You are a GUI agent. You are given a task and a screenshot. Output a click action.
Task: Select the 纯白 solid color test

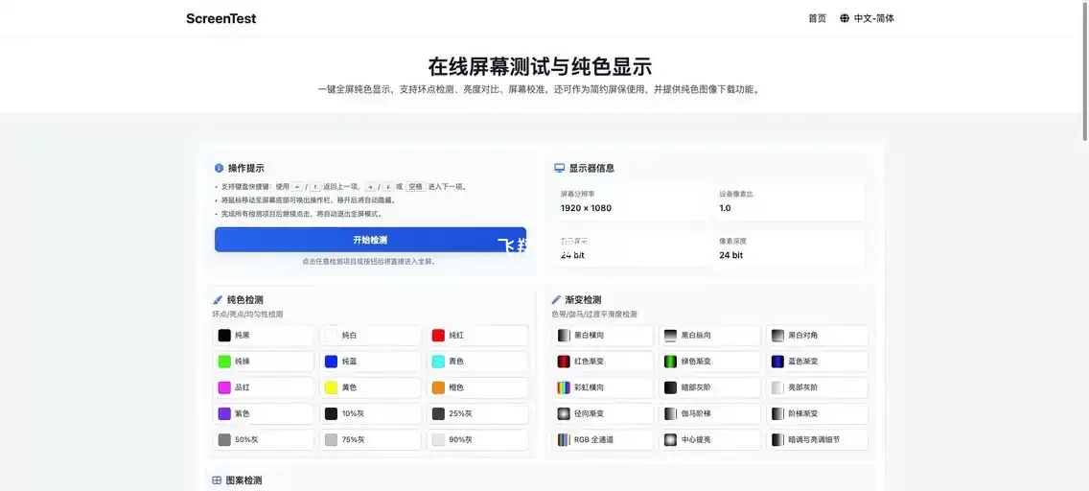[370, 336]
